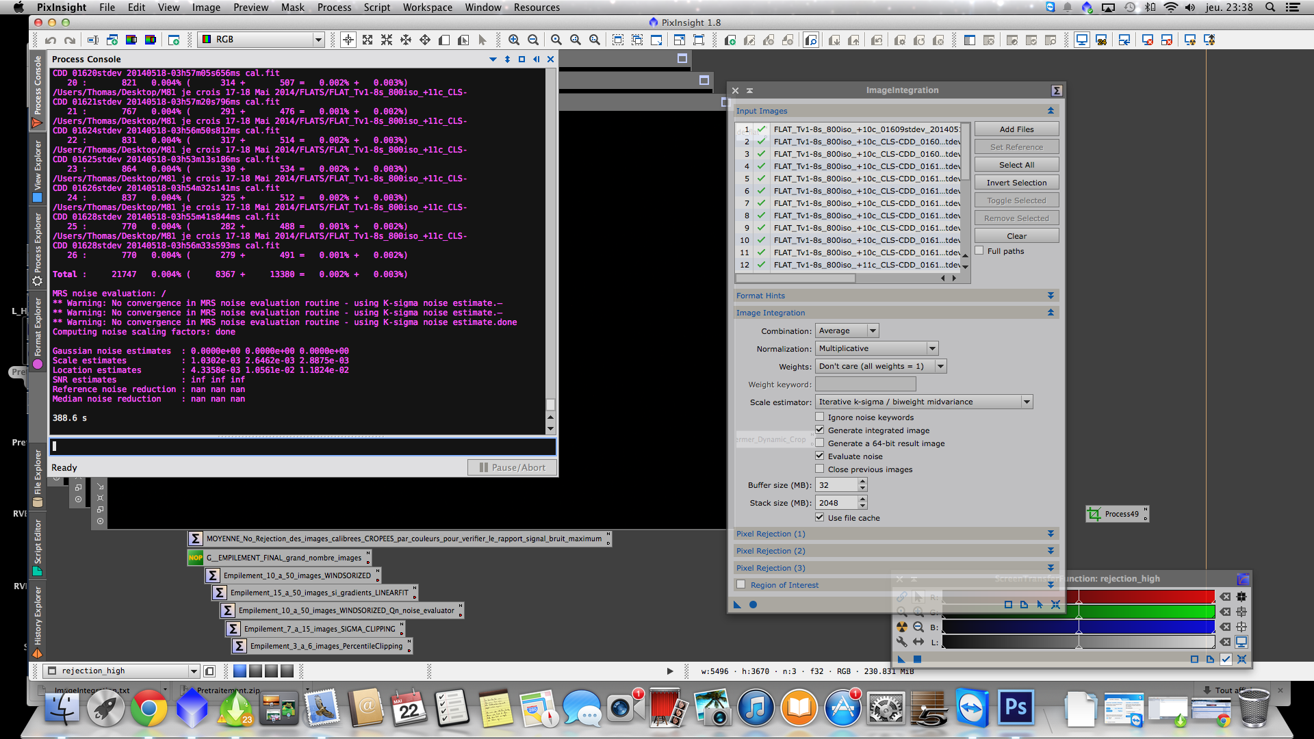Viewport: 1314px width, 739px height.
Task: Expand the Pixel Rejection (1) section
Action: (x=1051, y=534)
